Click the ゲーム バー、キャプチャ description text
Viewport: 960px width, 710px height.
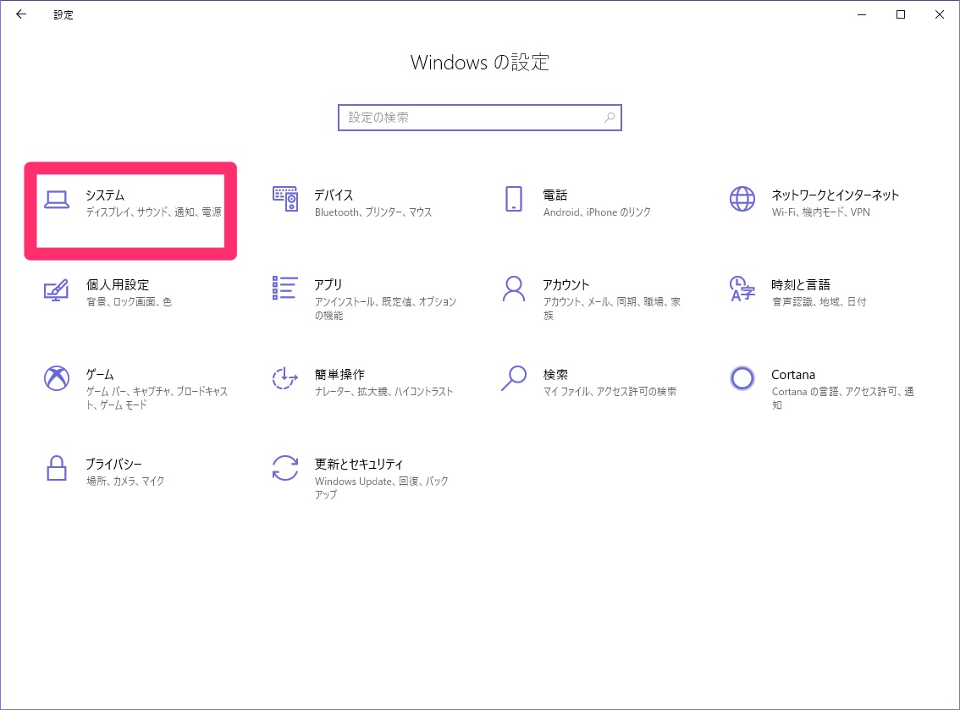pyautogui.click(x=157, y=398)
